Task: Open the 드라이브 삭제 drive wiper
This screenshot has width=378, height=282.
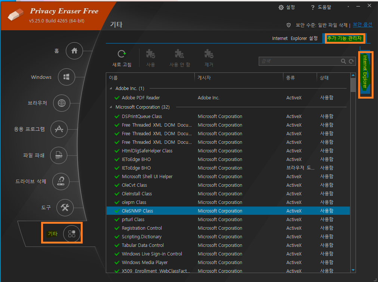Action: [x=61, y=181]
